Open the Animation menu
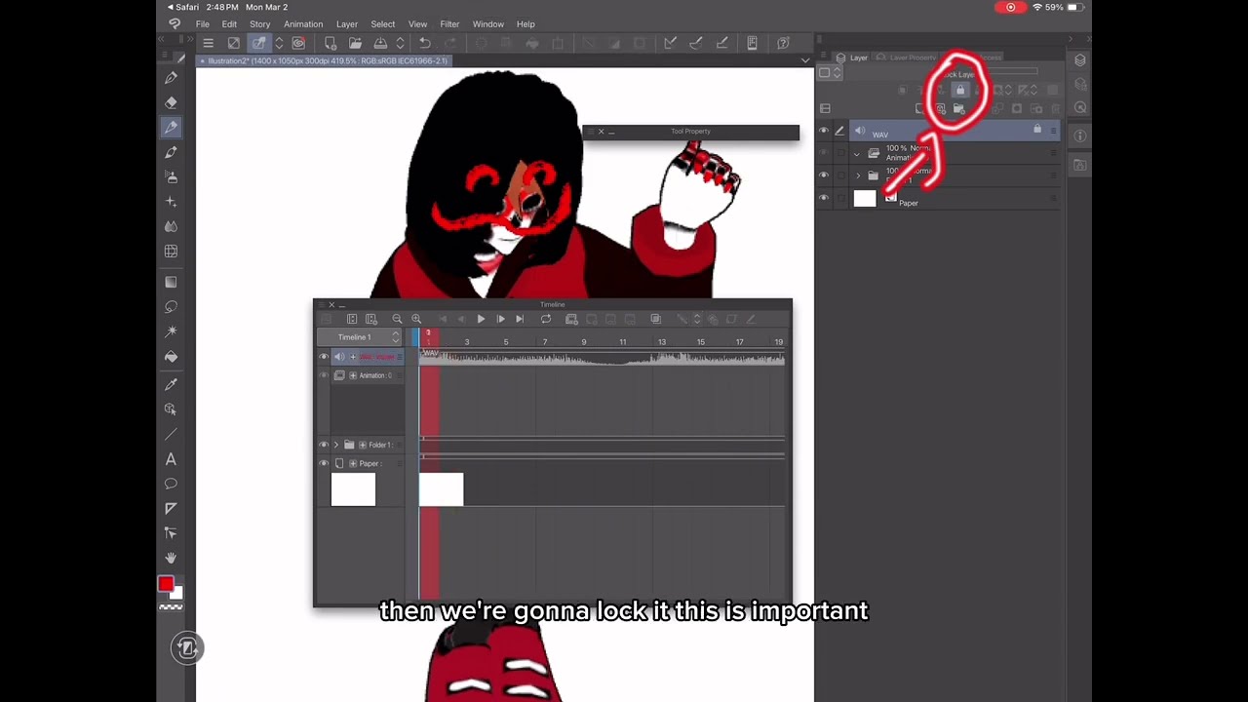 coord(303,24)
